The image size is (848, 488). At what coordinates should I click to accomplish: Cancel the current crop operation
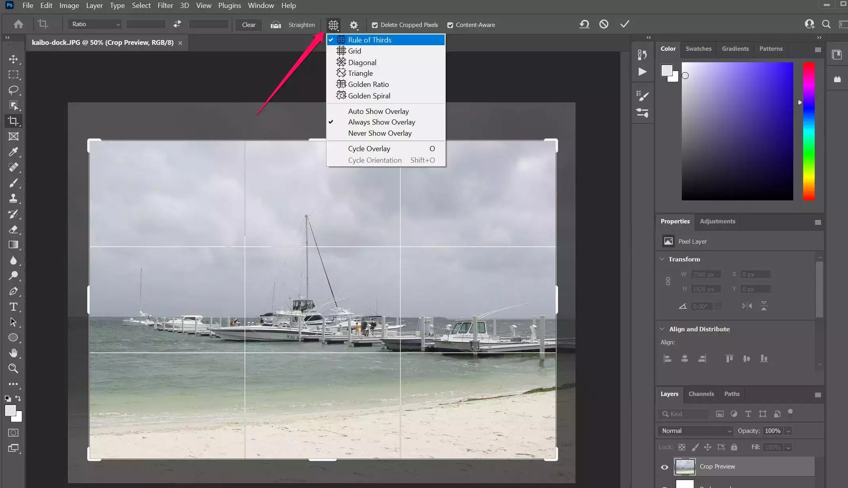click(604, 25)
